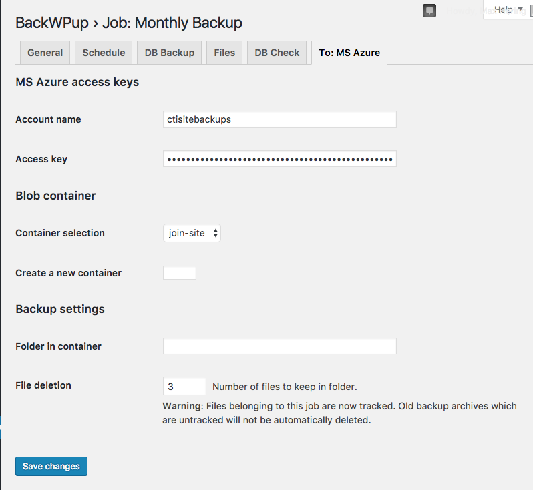Click the Account name input field
The height and width of the screenshot is (490, 533).
point(280,119)
